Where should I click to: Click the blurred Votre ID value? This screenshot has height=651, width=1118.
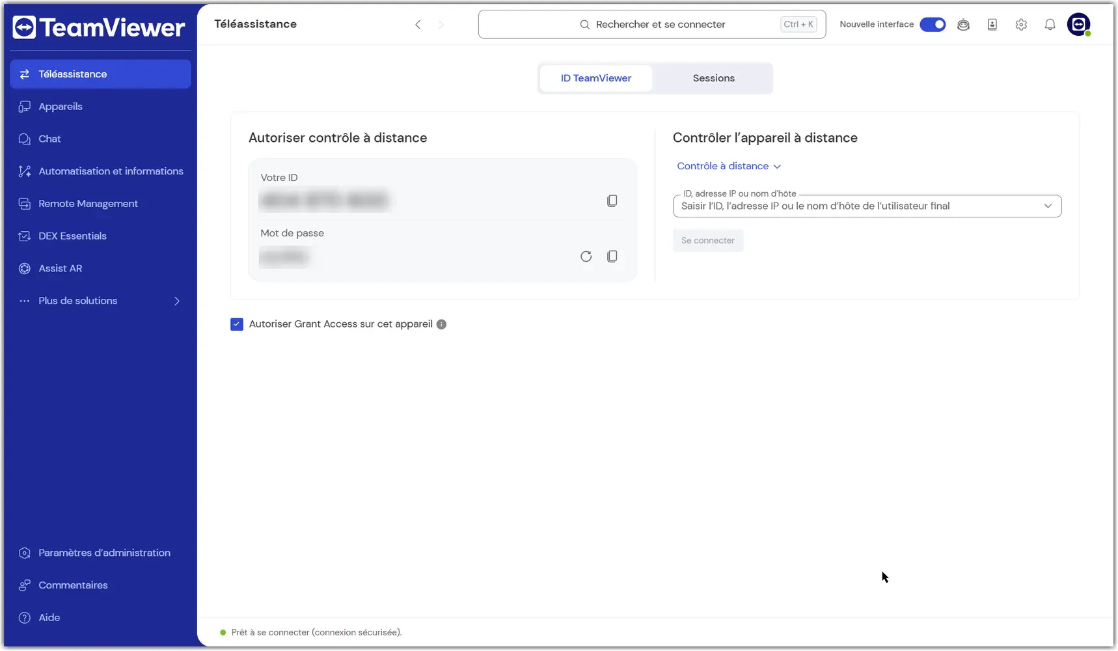[323, 201]
